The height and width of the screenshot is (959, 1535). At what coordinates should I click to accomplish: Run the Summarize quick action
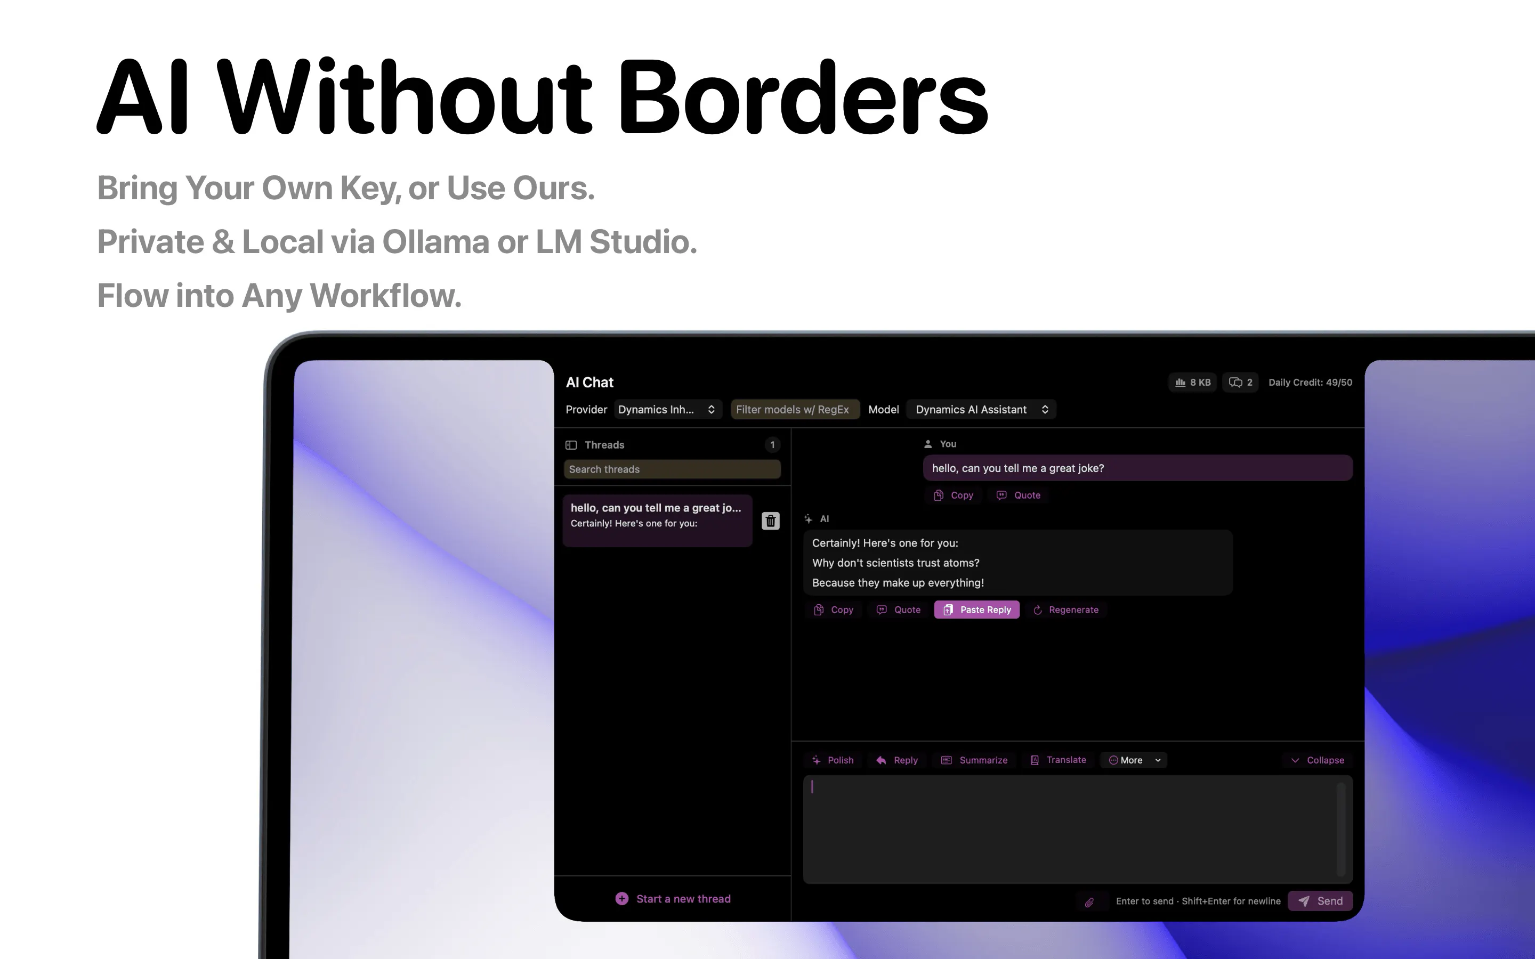tap(974, 760)
